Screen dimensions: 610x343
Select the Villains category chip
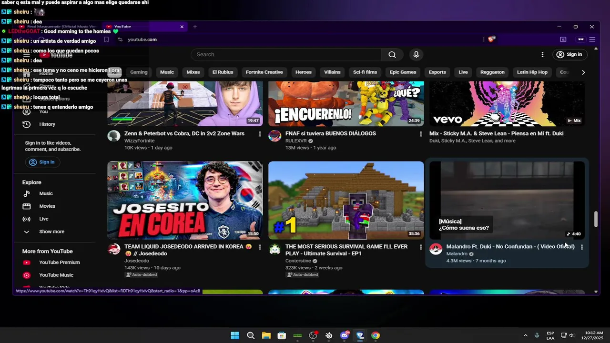332,72
